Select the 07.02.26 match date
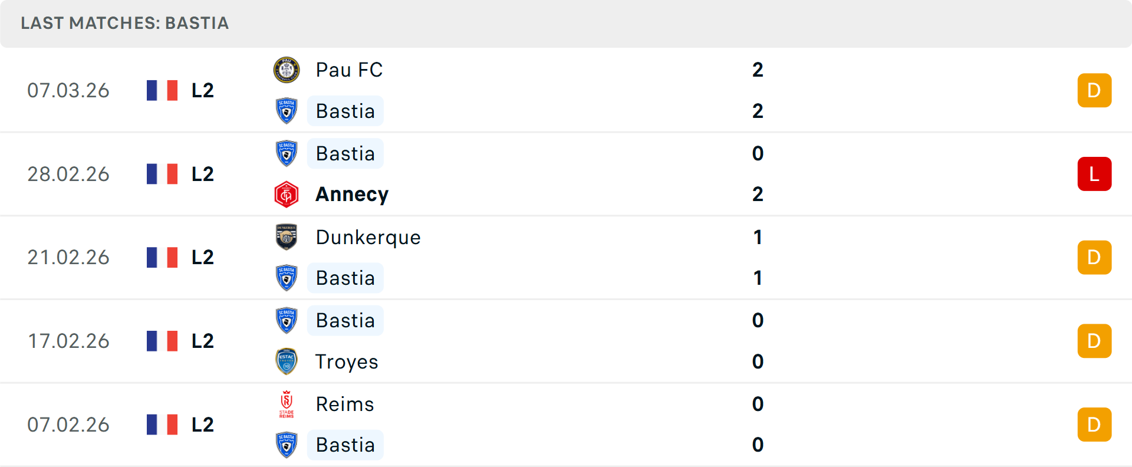The width and height of the screenshot is (1132, 467). tap(68, 425)
